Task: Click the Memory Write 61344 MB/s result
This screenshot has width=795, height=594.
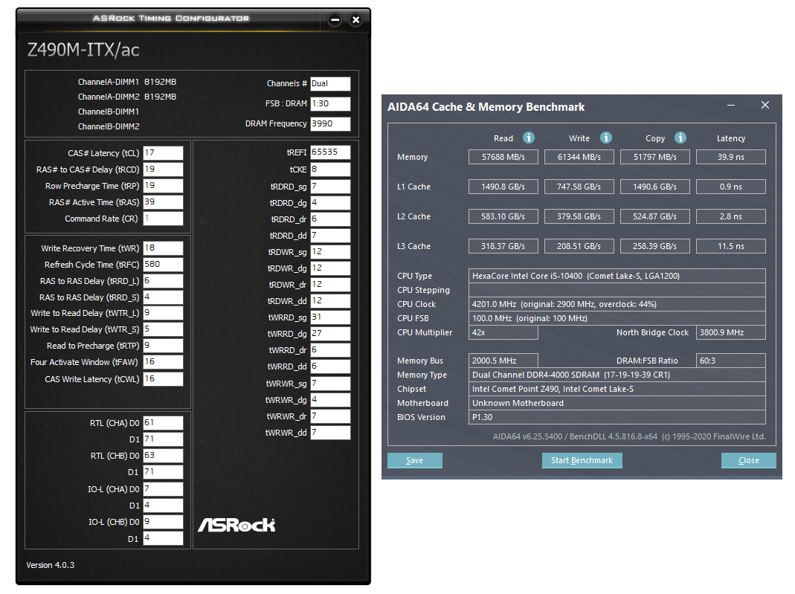Action: [x=579, y=157]
